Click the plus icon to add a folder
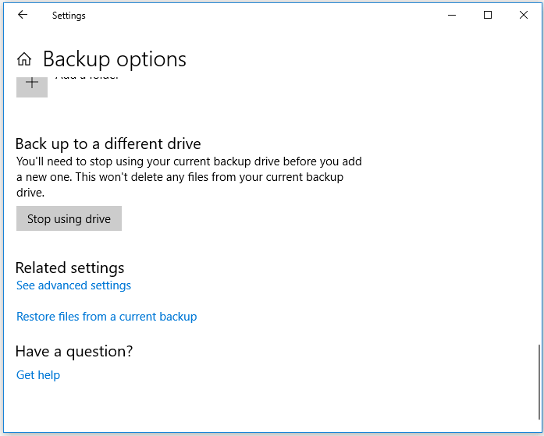This screenshot has width=544, height=436. click(32, 84)
